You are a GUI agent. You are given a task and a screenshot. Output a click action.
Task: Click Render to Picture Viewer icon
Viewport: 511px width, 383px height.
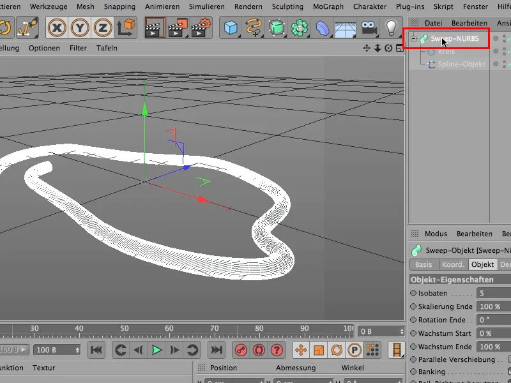coord(178,27)
